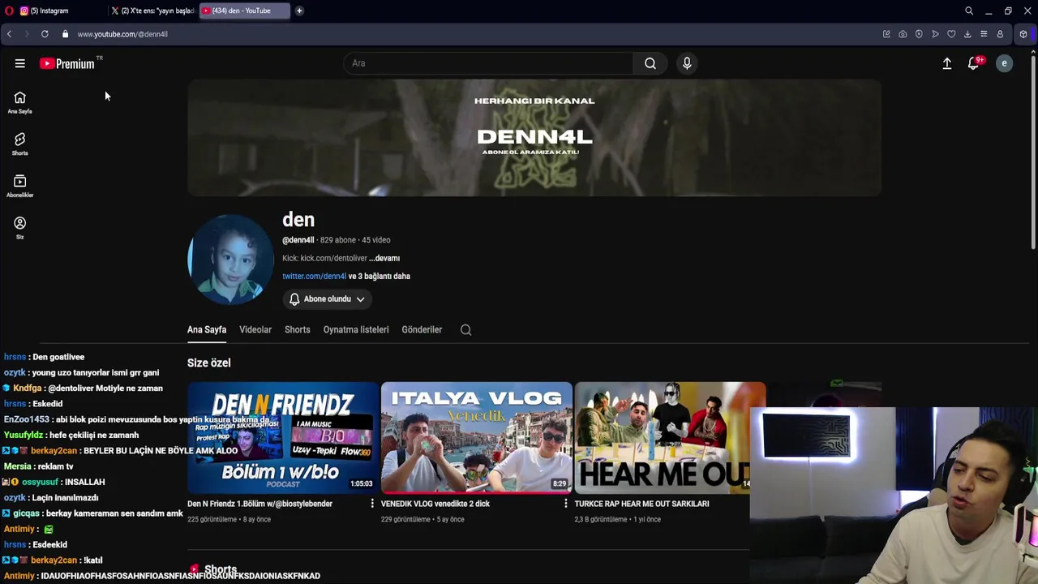Click the DENN4L channel banner
The width and height of the screenshot is (1038, 584).
click(x=534, y=138)
